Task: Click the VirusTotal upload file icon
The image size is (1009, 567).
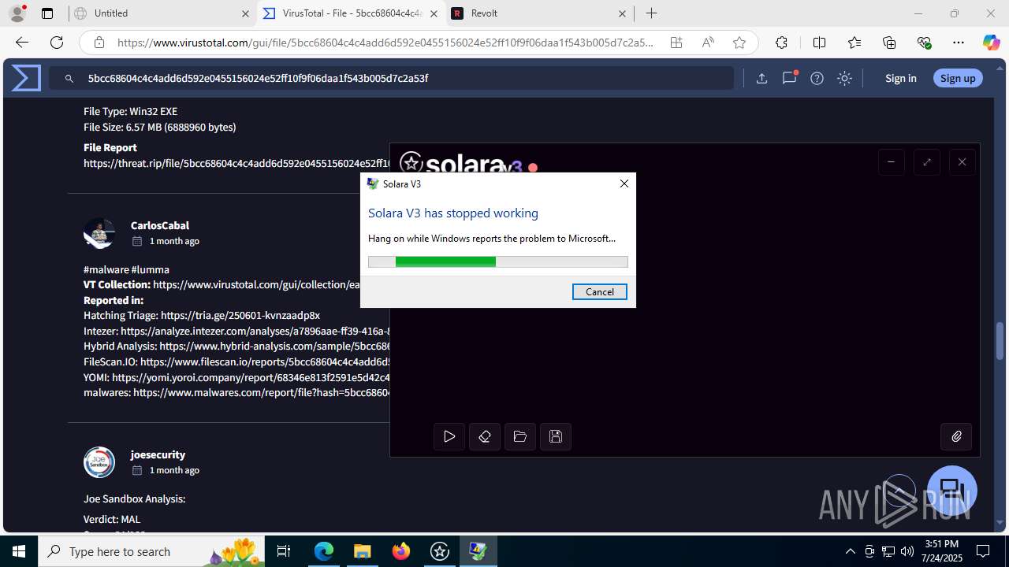Action: [761, 78]
